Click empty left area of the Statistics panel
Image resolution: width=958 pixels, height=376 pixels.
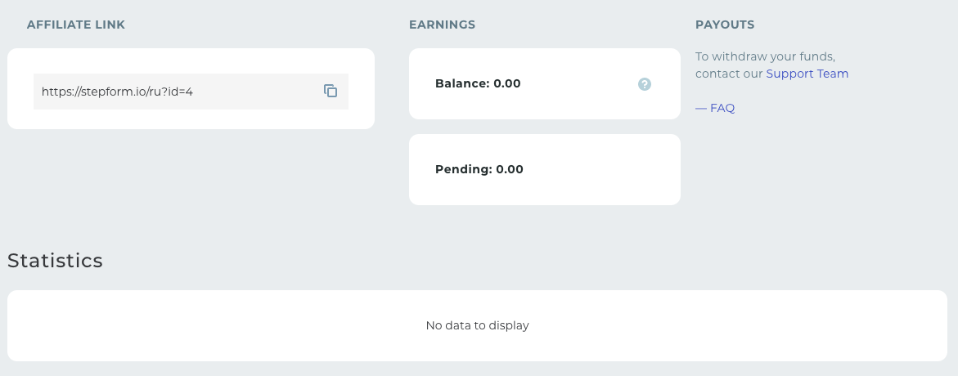[183, 325]
